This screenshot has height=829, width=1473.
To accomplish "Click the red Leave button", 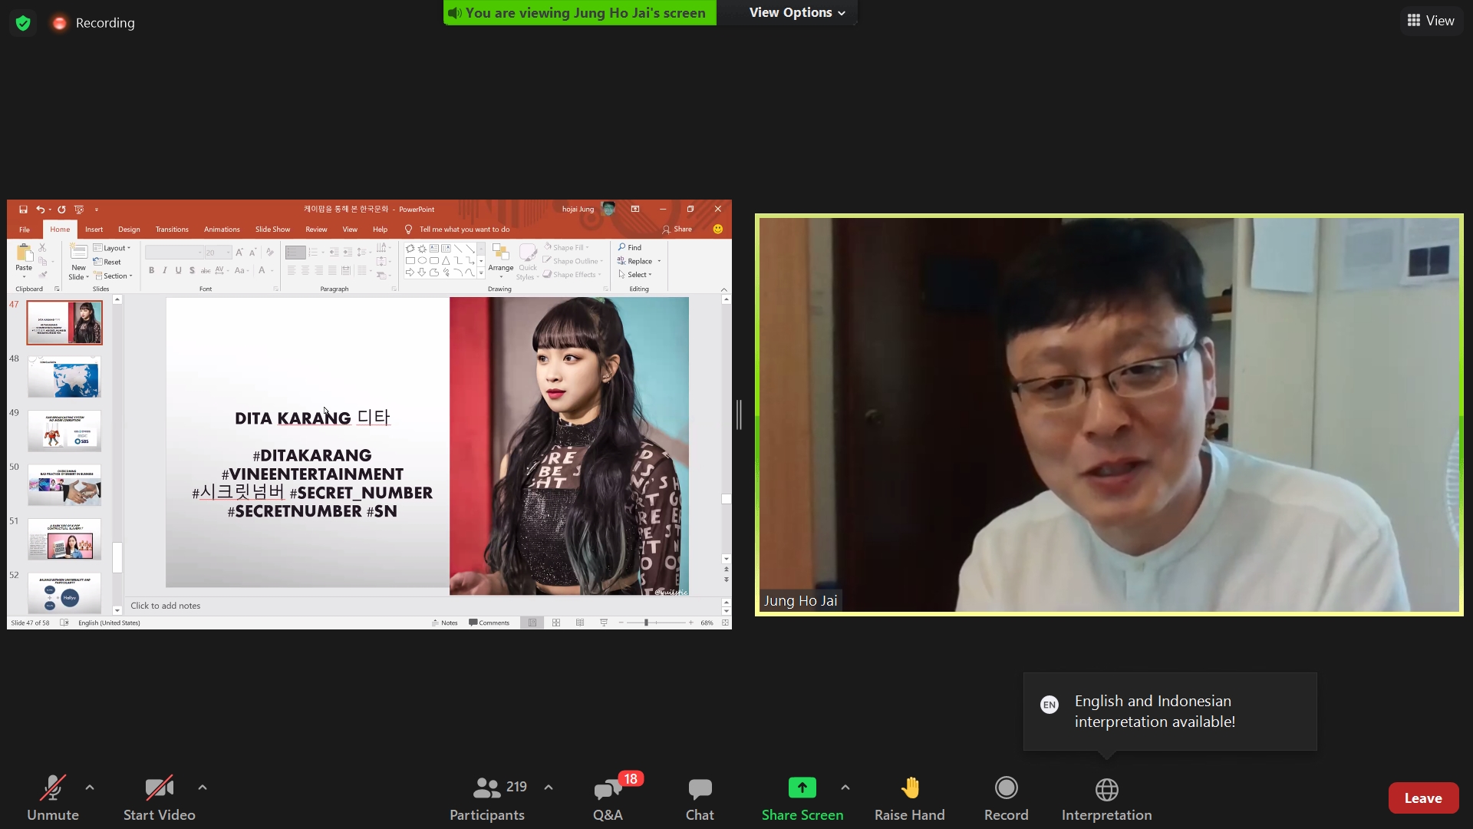I will 1422,798.
